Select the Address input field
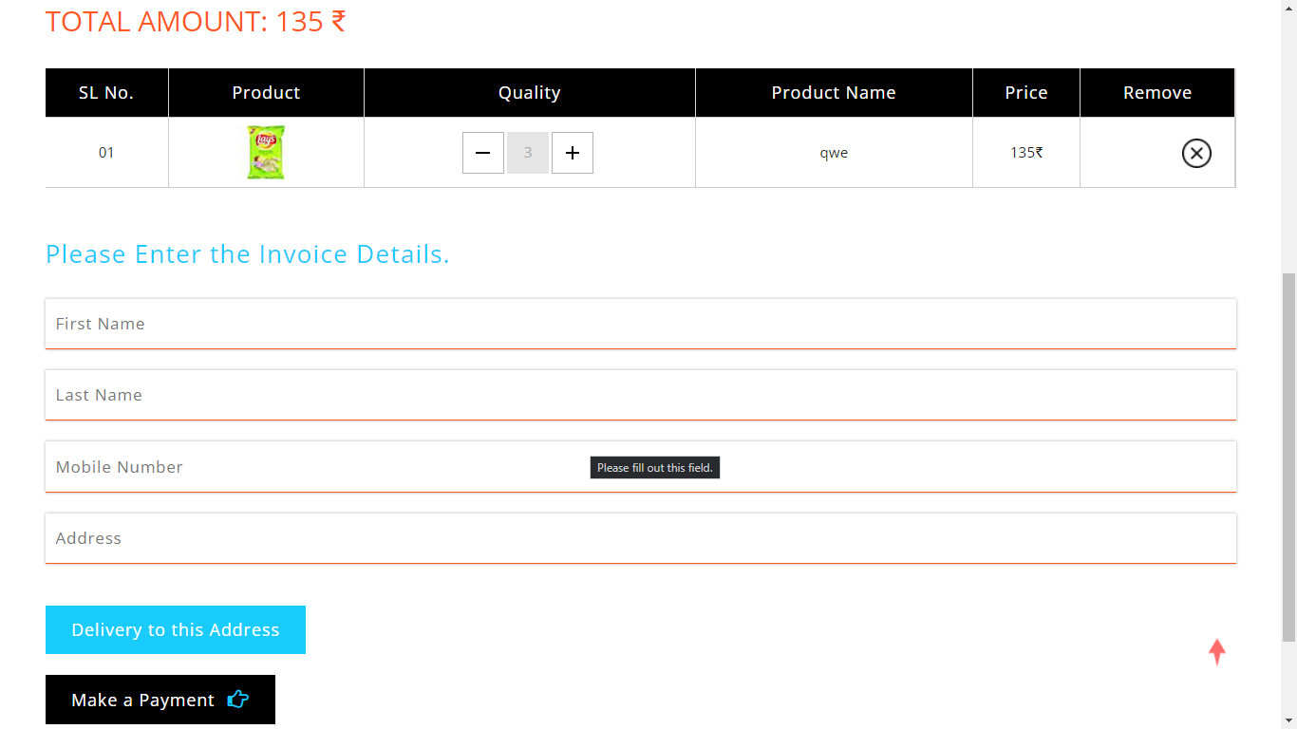The height and width of the screenshot is (729, 1297). tap(641, 537)
